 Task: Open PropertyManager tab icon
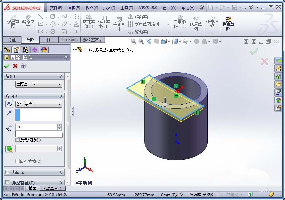pos(16,50)
